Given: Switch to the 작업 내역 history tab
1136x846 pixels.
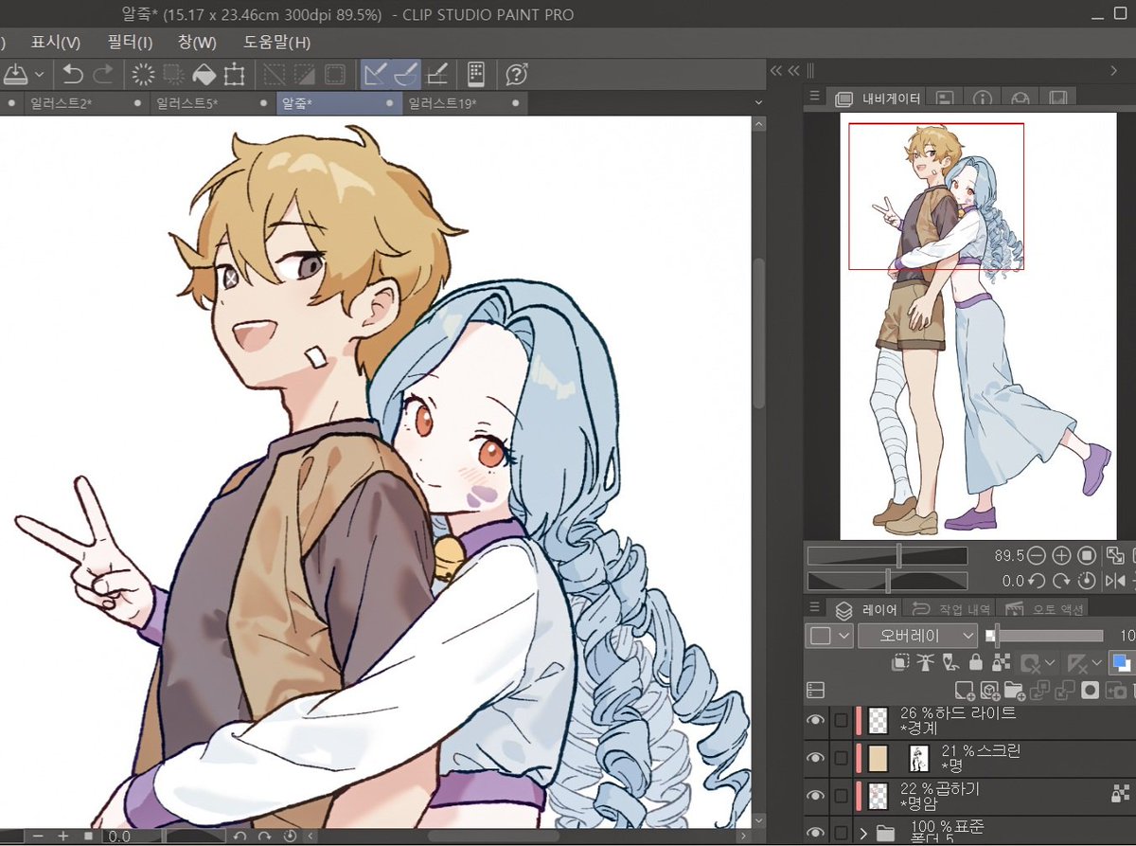Looking at the screenshot, I should pyautogui.click(x=950, y=609).
